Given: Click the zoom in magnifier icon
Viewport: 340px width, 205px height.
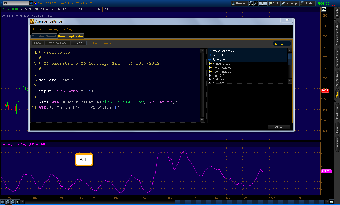Looking at the screenshot, I should (x=8, y=202).
